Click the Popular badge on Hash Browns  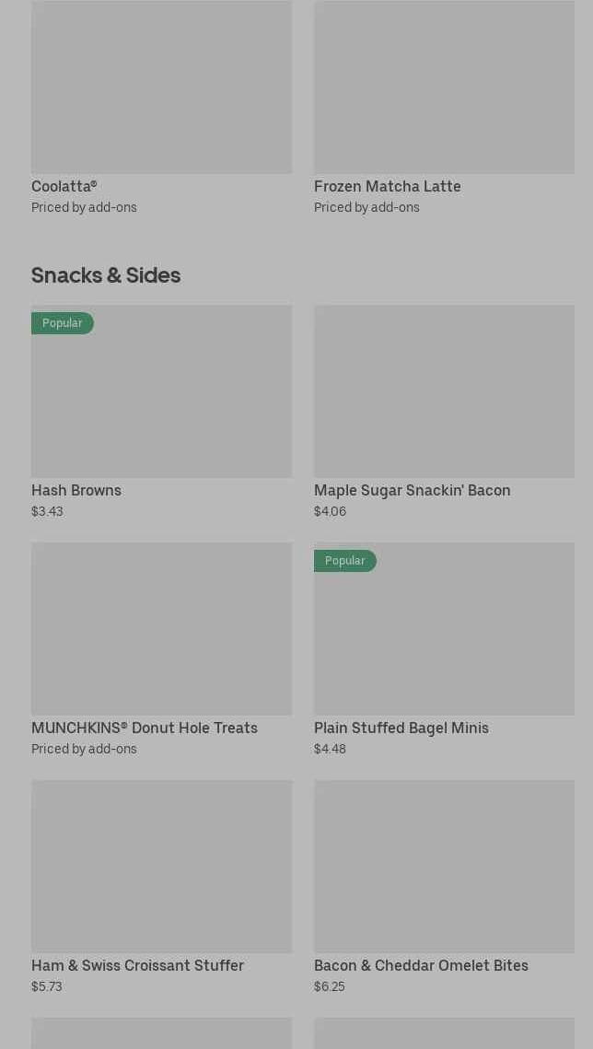pyautogui.click(x=63, y=323)
